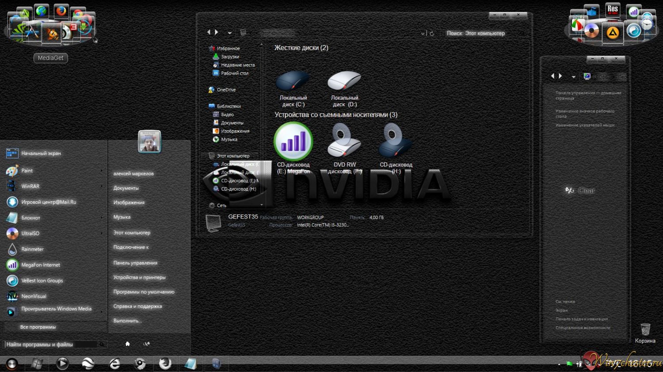This screenshot has height=372, width=663.
Task: Open ViBest Icon Groups from Start menu
Action: (53, 281)
